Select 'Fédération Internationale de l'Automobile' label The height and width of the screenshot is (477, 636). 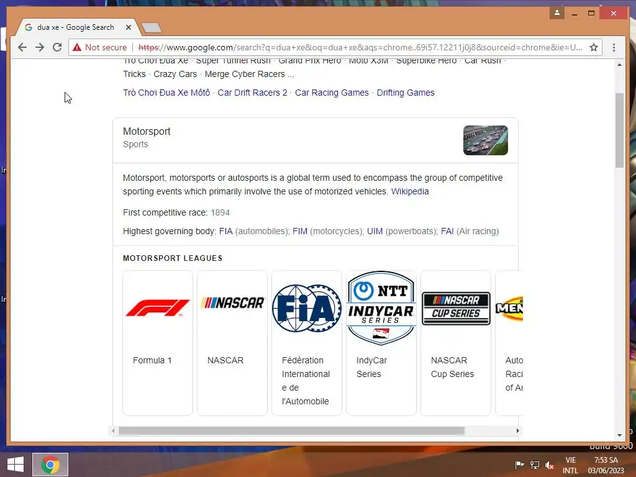[306, 381]
